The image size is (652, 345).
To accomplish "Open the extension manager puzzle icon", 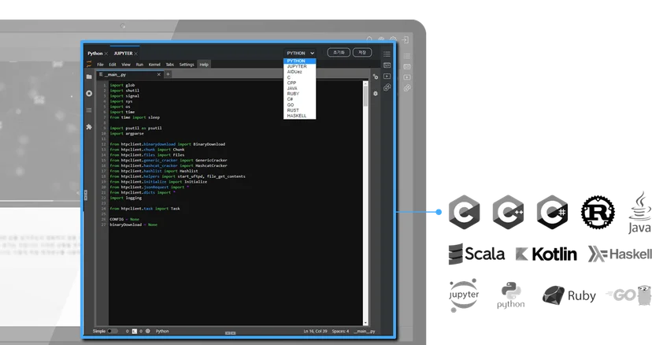I will tap(89, 127).
